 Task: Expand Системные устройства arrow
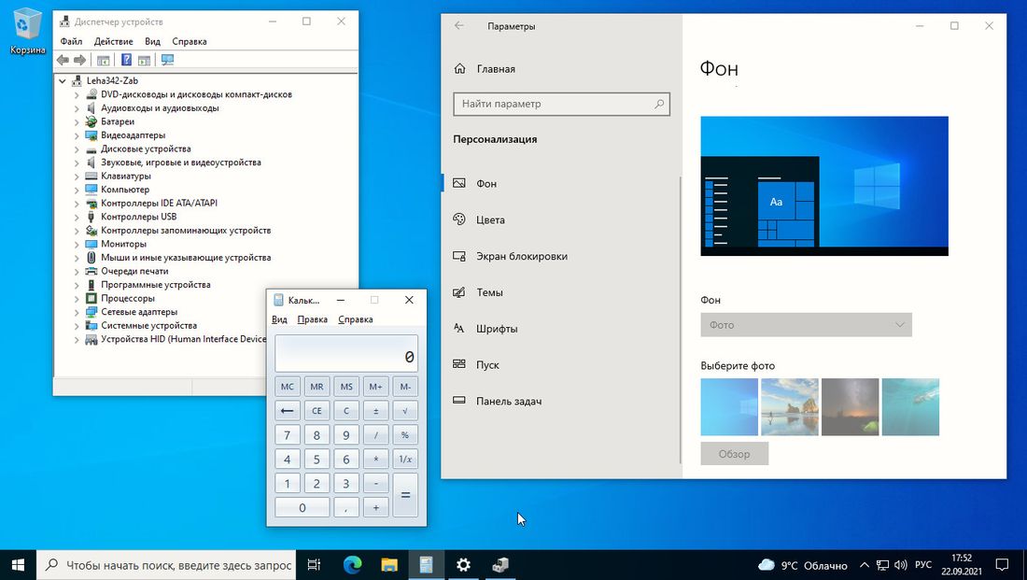(x=77, y=326)
